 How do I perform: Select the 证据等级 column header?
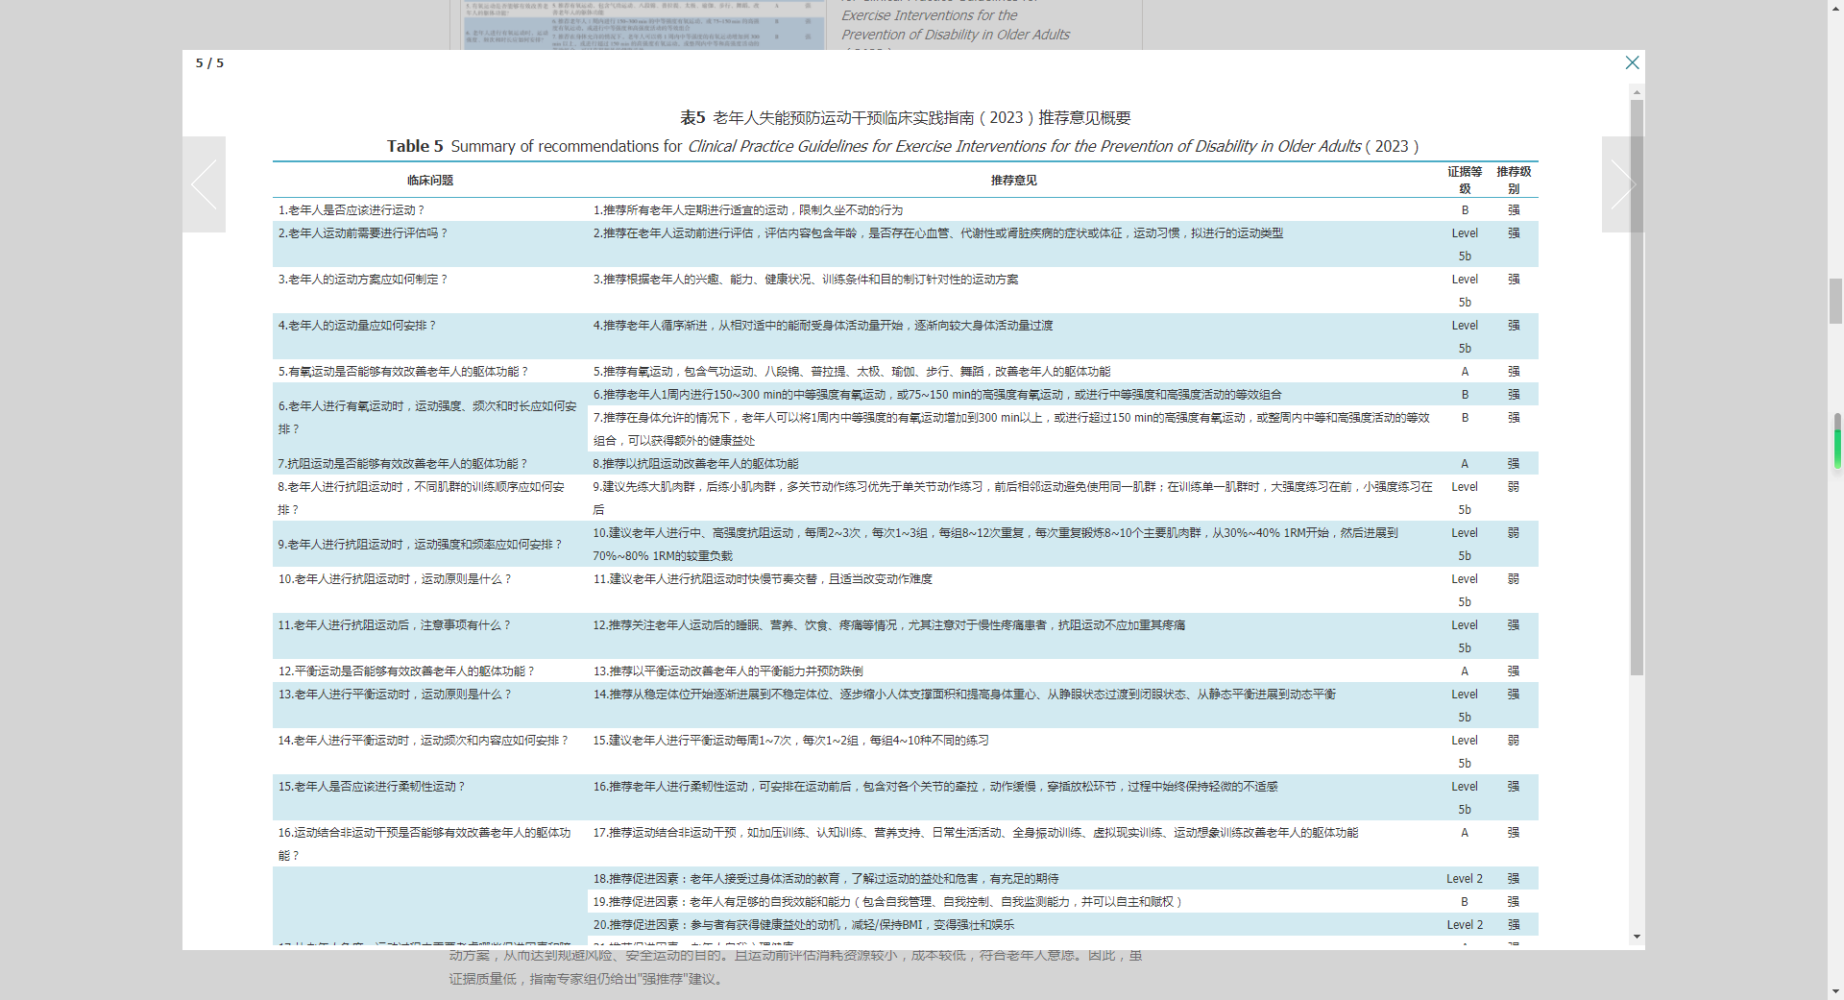pos(1465,181)
